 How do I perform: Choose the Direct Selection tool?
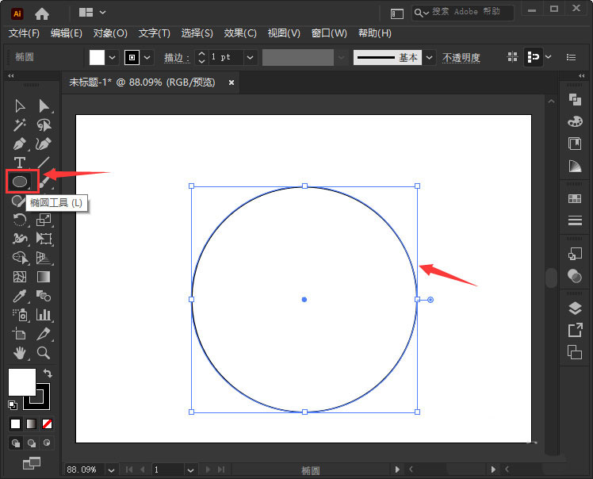click(44, 105)
